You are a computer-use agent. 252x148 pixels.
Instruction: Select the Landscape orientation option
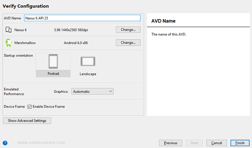(x=88, y=66)
